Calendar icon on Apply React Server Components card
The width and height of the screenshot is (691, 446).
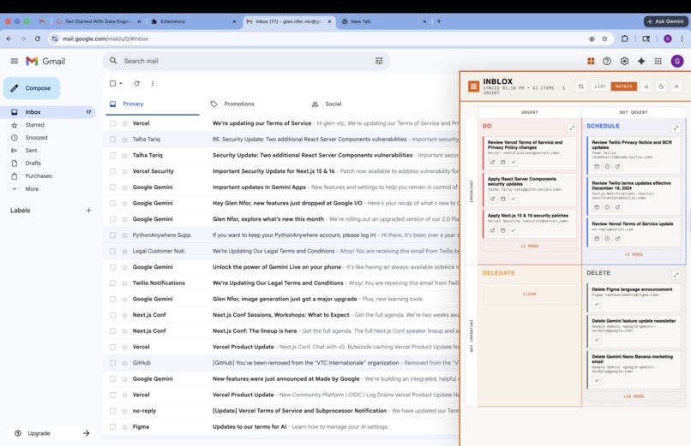503,199
